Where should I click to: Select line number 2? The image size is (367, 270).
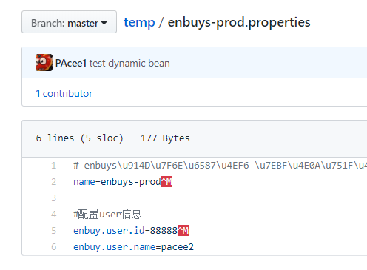54,182
